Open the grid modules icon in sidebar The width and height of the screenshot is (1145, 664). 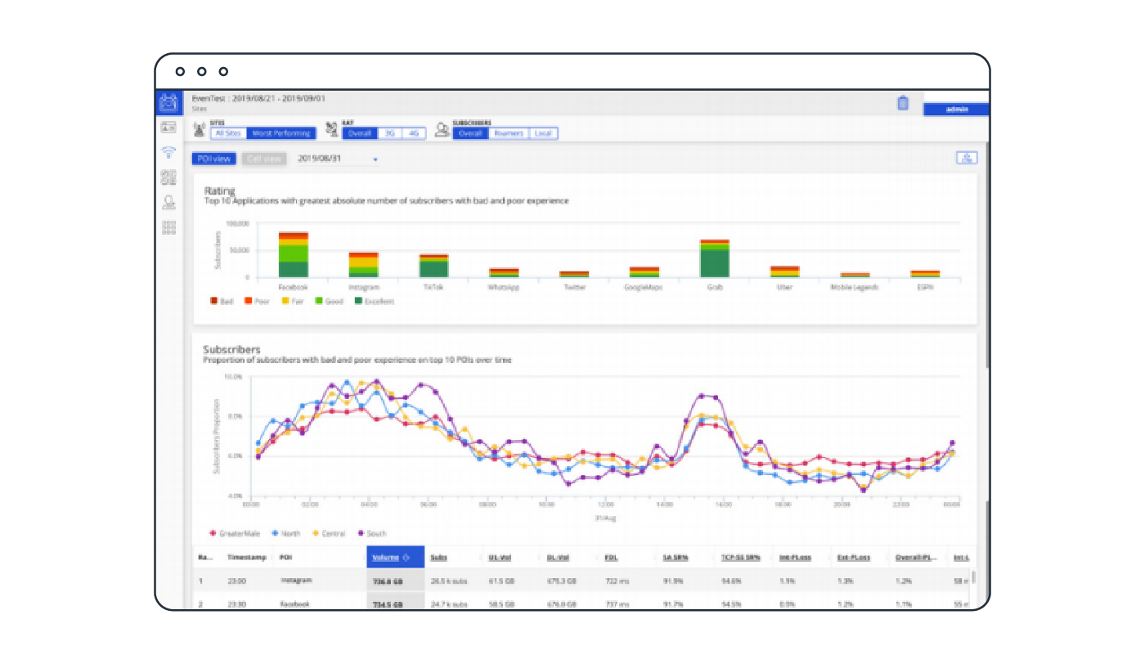point(168,227)
